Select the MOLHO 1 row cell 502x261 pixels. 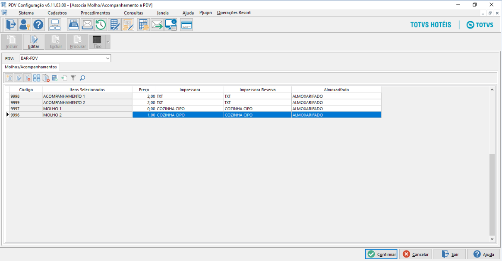(87, 109)
